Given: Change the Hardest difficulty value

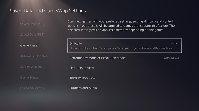Looking at the screenshot, I should pos(175,43).
